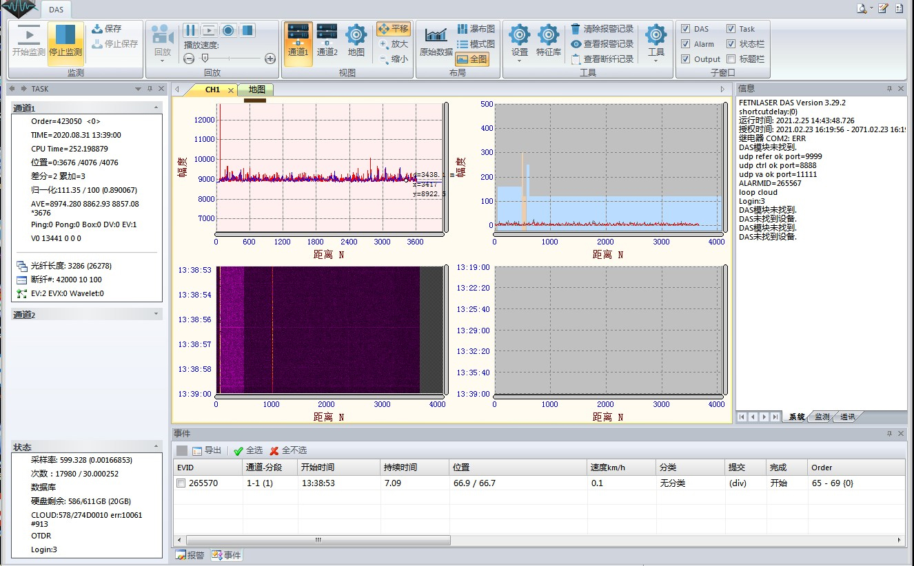Image resolution: width=914 pixels, height=566 pixels.
Task: Click the 停止监测 stop monitoring icon
Action: coord(65,35)
